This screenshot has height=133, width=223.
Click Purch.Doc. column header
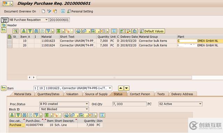(x=35, y=121)
